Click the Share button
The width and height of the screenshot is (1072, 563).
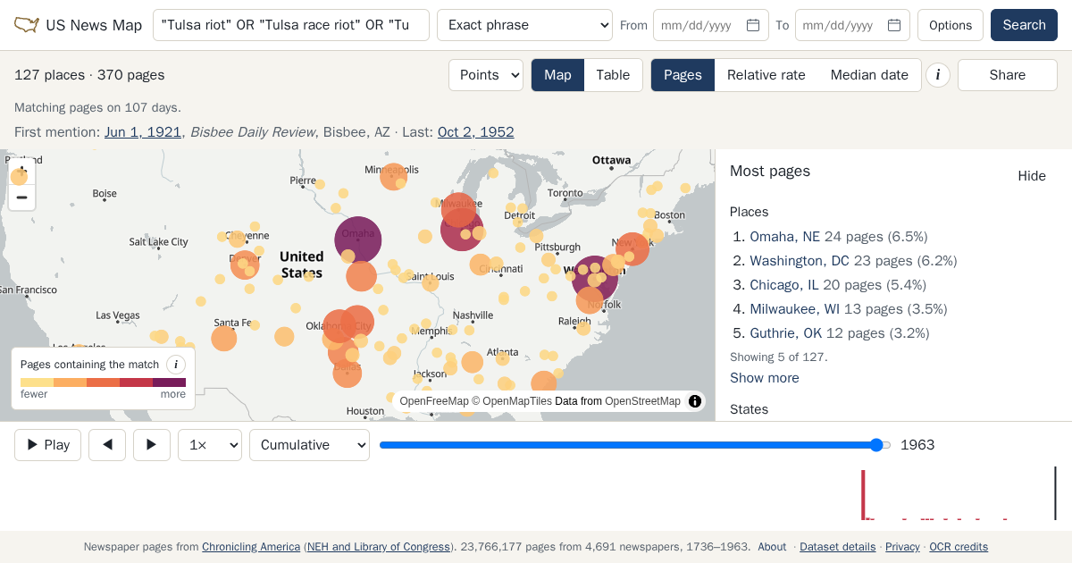pos(1008,75)
